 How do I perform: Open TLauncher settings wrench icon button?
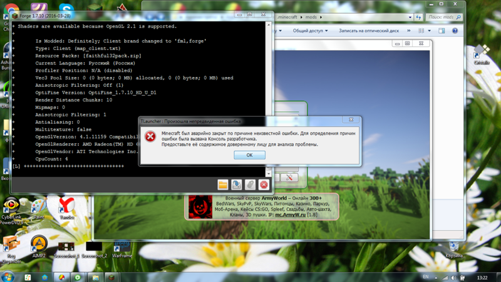289,178
